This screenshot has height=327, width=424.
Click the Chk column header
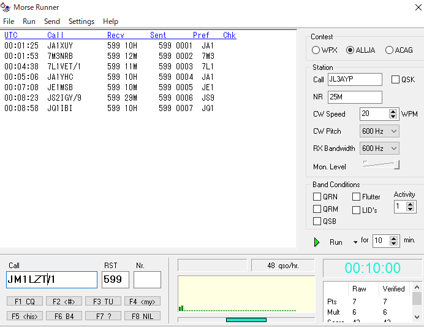tap(229, 35)
